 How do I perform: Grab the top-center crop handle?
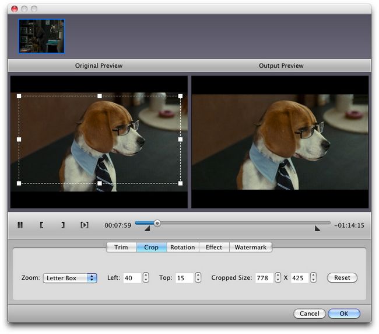point(100,96)
